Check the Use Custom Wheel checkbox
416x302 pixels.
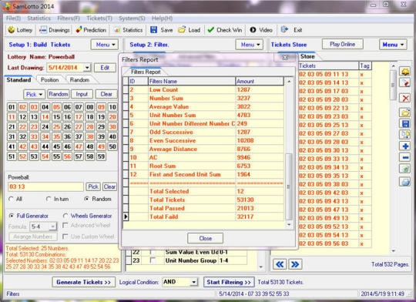pos(65,237)
